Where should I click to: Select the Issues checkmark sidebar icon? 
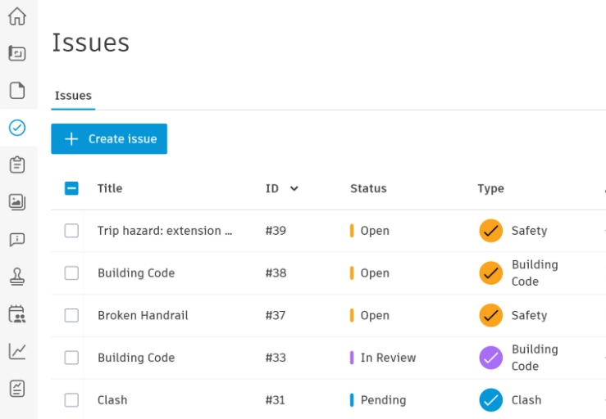pyautogui.click(x=17, y=128)
